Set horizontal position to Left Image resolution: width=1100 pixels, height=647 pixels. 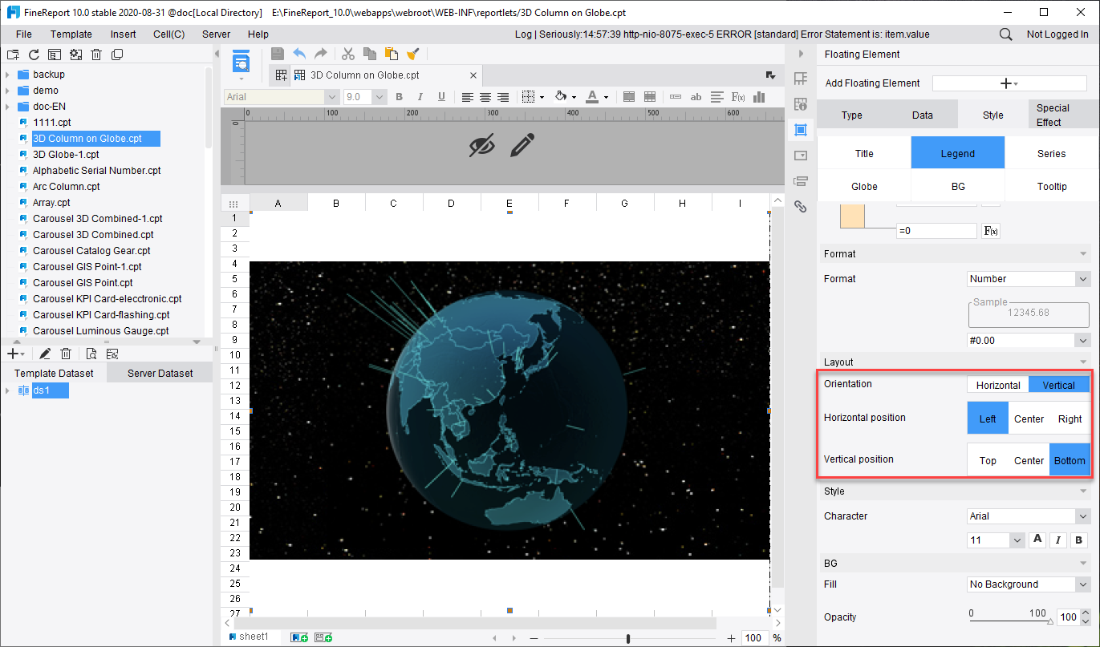coord(988,419)
